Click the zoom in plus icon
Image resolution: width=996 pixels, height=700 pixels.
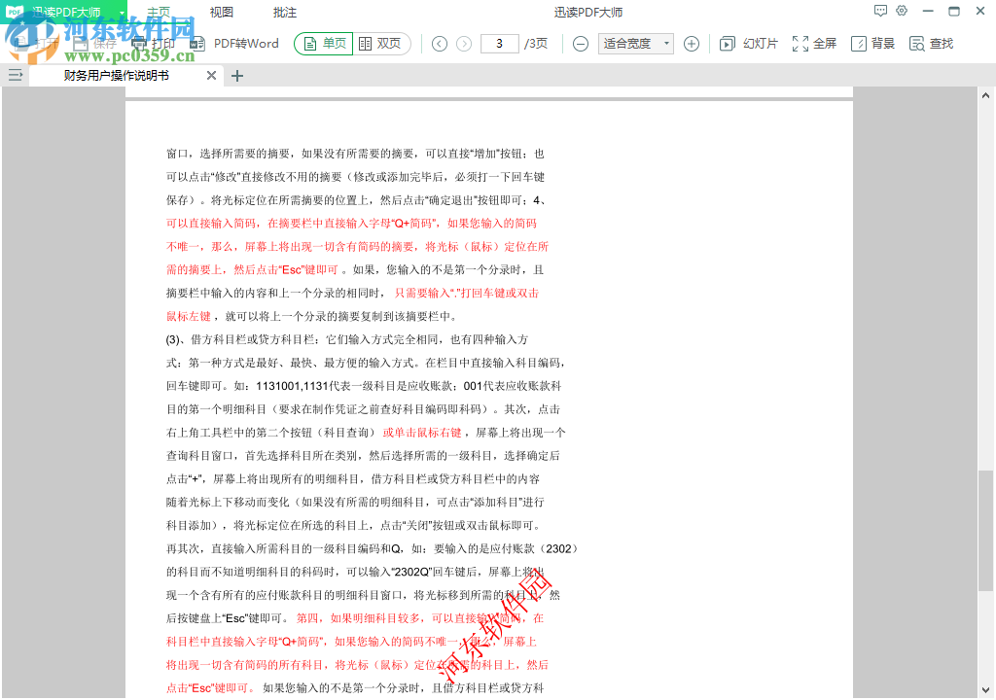[690, 43]
